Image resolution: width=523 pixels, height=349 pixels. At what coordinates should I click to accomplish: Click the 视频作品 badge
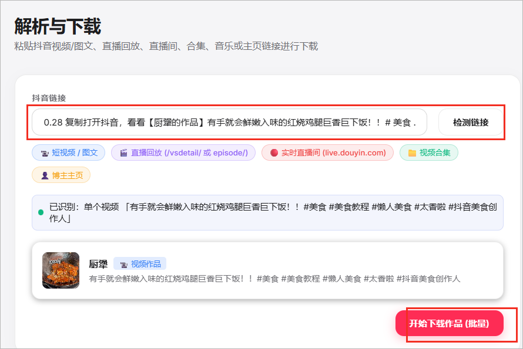140,264
